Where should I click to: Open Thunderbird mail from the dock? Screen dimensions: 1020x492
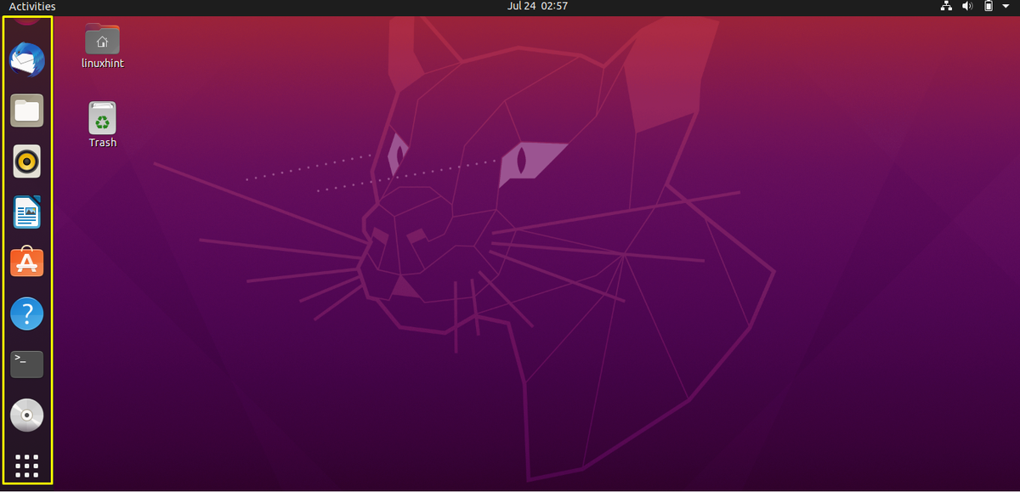(26, 59)
